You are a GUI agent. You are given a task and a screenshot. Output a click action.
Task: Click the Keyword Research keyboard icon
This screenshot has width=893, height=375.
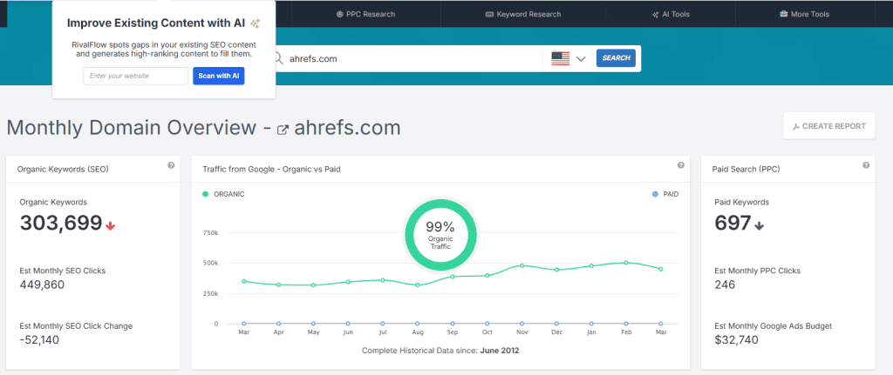489,14
